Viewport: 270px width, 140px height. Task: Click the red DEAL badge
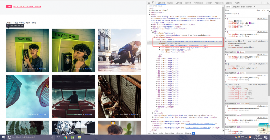pos(9,6)
